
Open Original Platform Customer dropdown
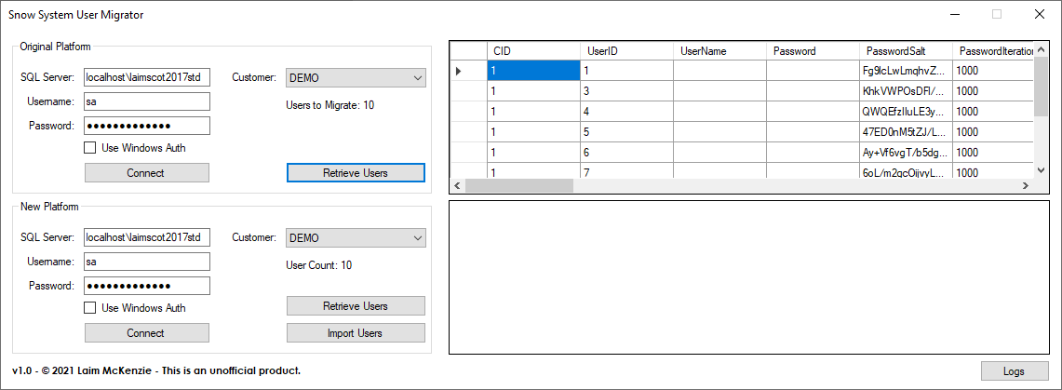355,78
